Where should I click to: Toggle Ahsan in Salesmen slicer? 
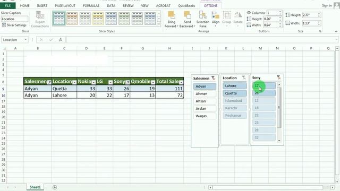pyautogui.click(x=205, y=101)
